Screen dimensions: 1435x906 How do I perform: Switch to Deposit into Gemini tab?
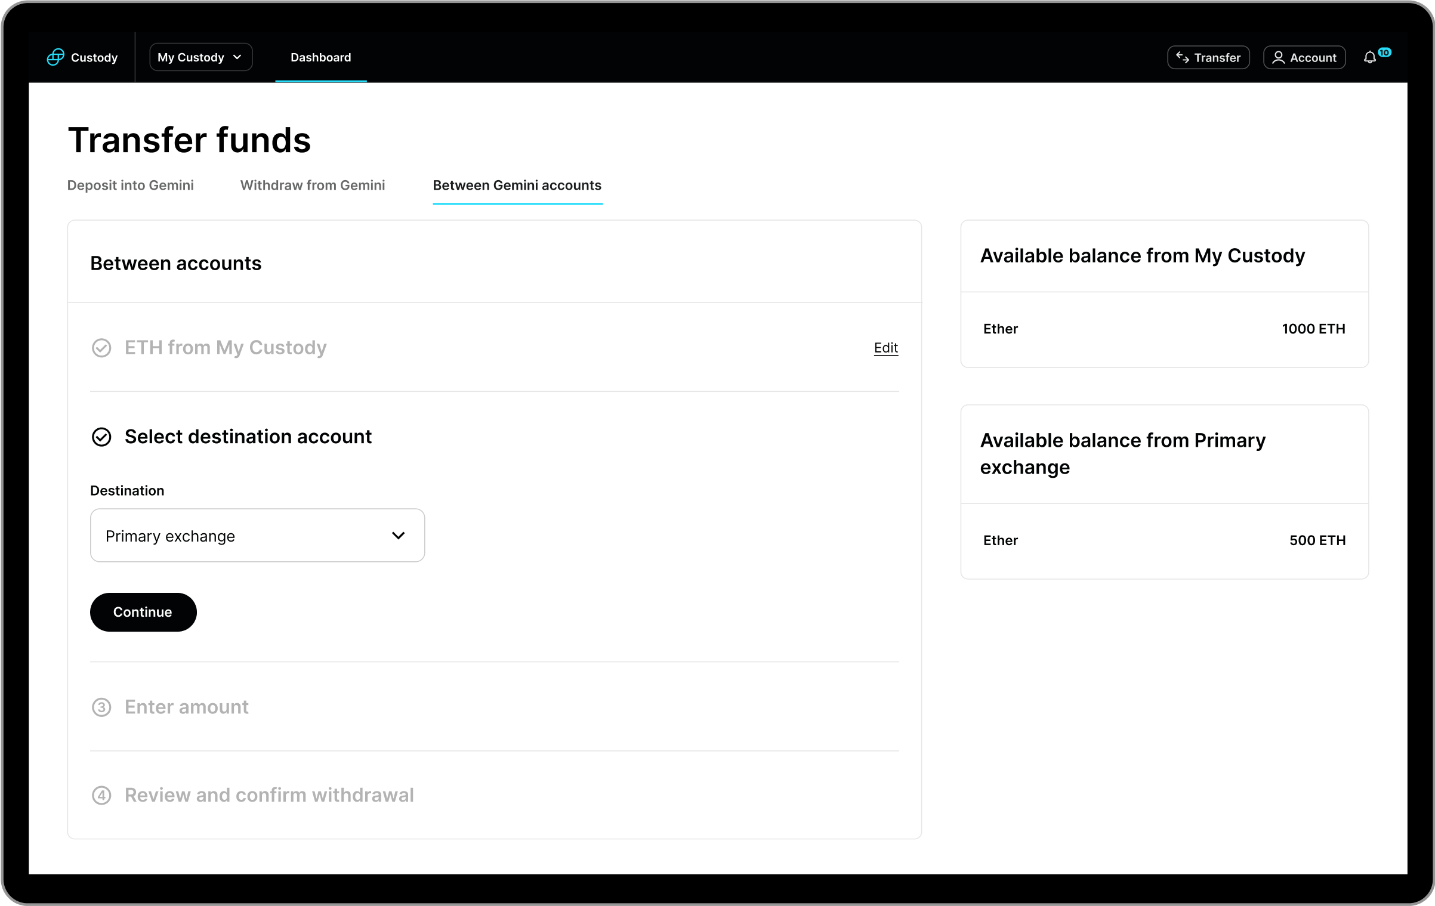point(130,185)
